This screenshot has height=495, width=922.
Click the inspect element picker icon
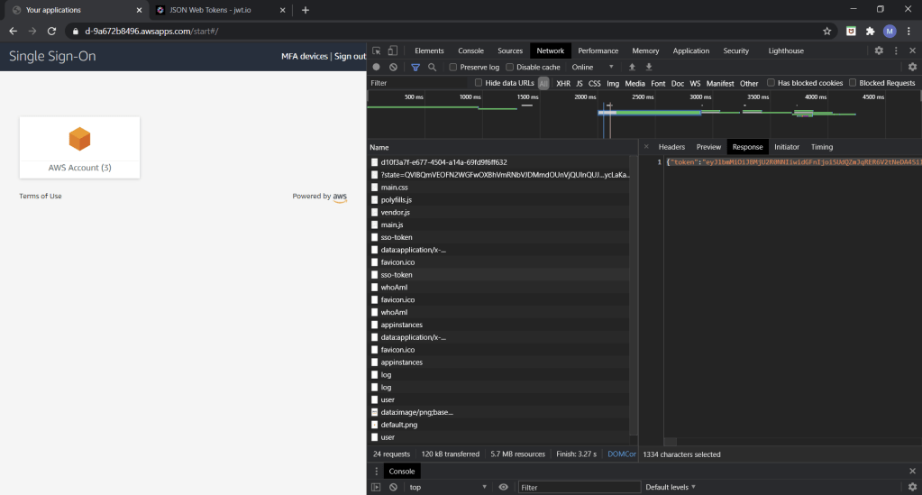point(377,51)
